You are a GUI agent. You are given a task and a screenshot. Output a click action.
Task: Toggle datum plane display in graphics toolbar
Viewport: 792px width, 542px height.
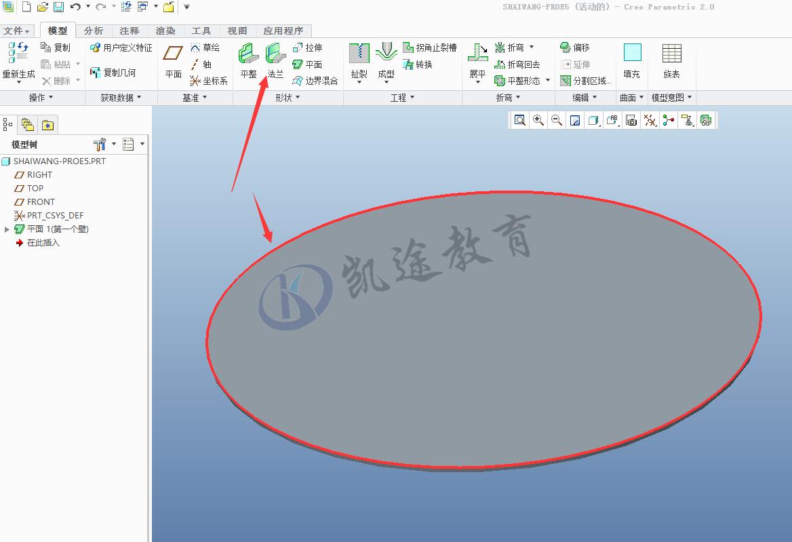pyautogui.click(x=649, y=120)
